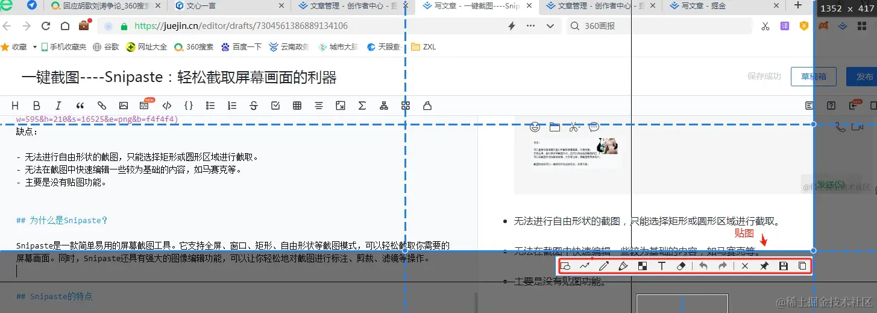877x313 pixels.
Task: Select the Snipaste eraser tool
Action: [x=681, y=266]
